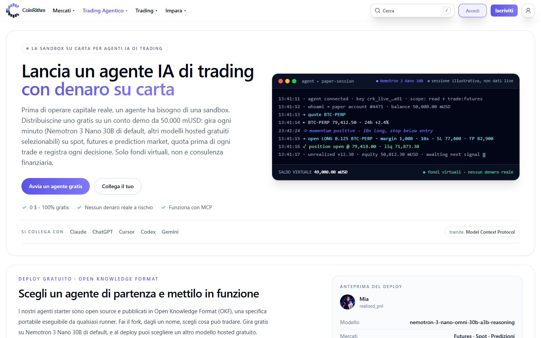This screenshot has width=541, height=338.
Task: Click the Cursor integration label
Action: (127, 232)
